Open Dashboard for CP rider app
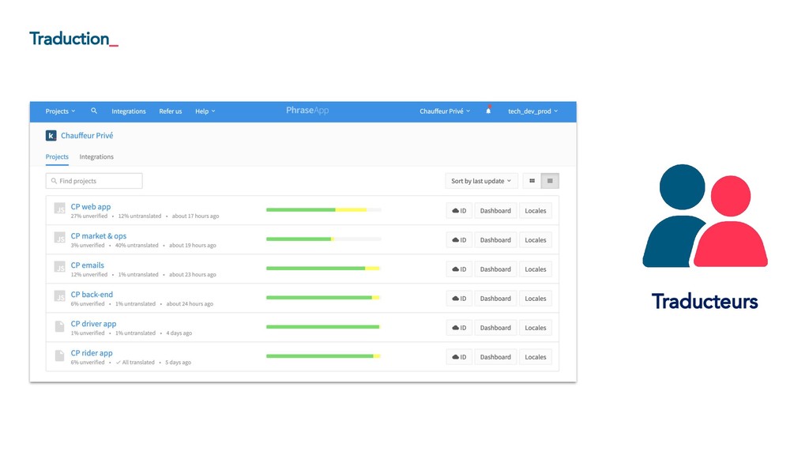This screenshot has height=455, width=809. tap(495, 357)
